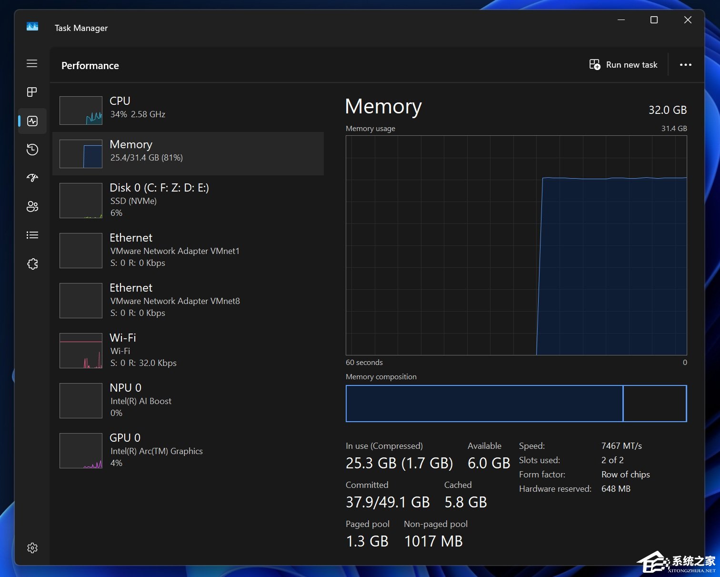Click the GPU 0 mini graph thumbnail
The height and width of the screenshot is (577, 720).
pyautogui.click(x=81, y=451)
